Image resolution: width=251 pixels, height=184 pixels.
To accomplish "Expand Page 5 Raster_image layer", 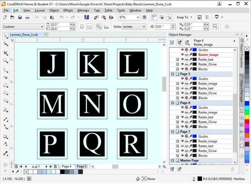I will click(x=178, y=83).
